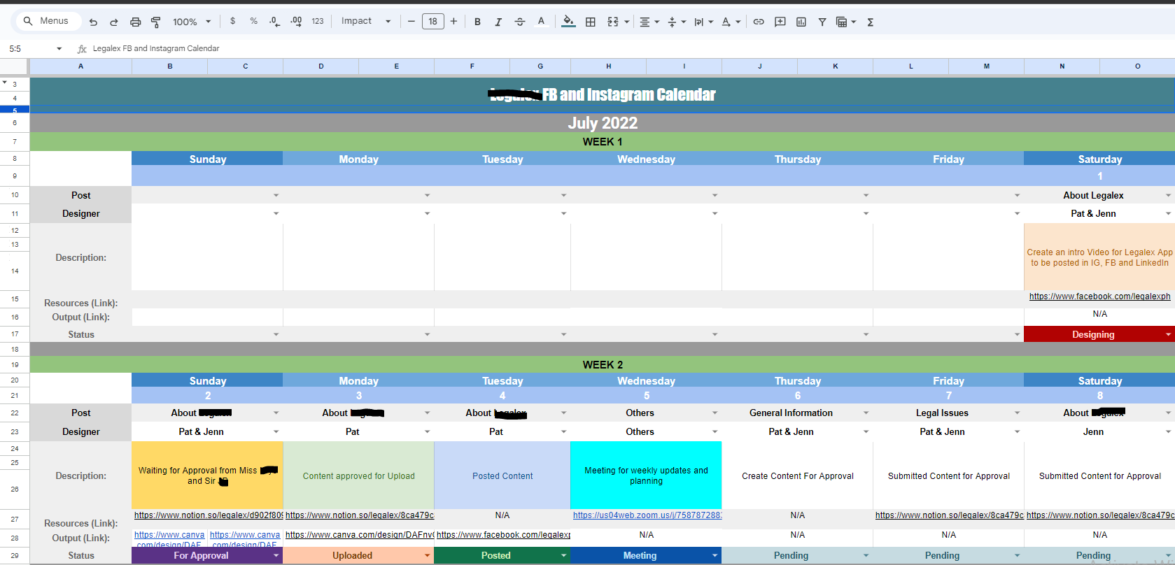Select row 14 header
The image size is (1175, 565).
click(x=15, y=271)
